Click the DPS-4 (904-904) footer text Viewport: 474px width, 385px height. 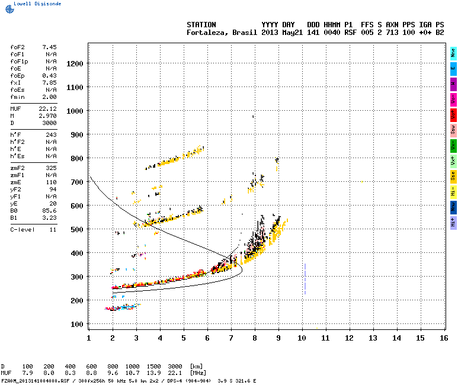(188, 381)
